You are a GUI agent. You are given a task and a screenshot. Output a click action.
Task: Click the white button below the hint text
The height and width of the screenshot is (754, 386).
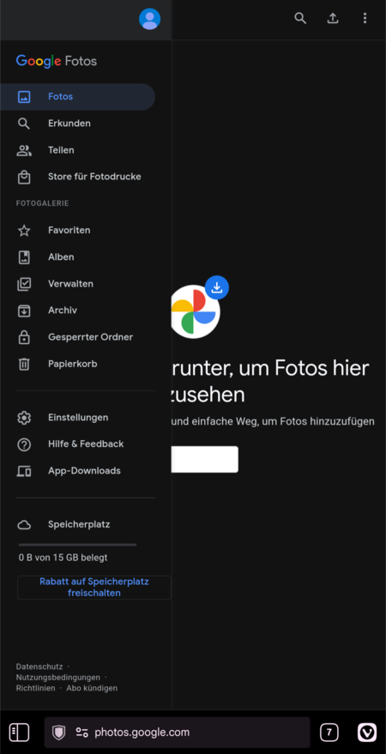tap(205, 459)
